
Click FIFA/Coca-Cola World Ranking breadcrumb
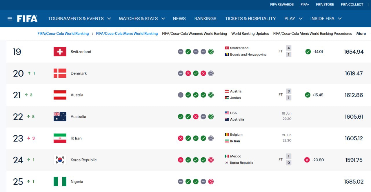coord(63,34)
